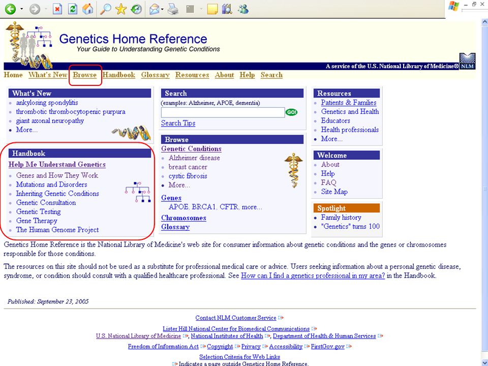Go to the browser Home page icon

(x=88, y=9)
